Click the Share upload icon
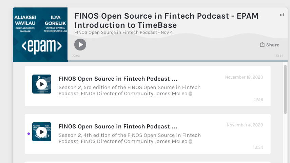Screen dimensions: 290x163 262,44
